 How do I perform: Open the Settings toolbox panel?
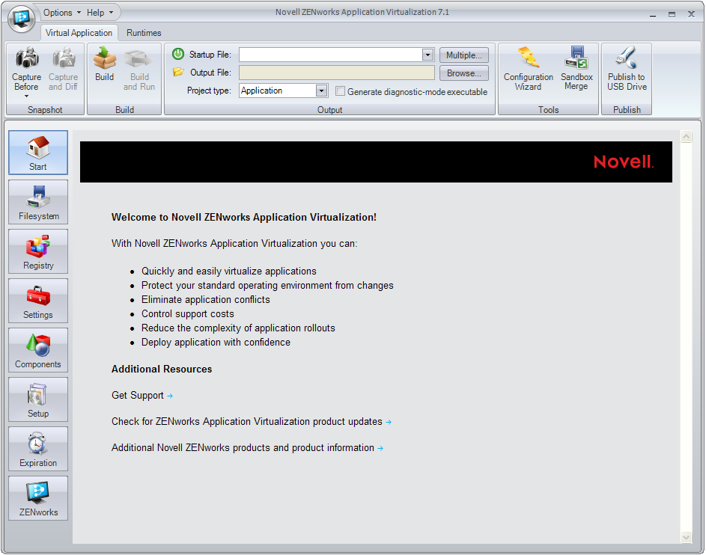point(38,301)
